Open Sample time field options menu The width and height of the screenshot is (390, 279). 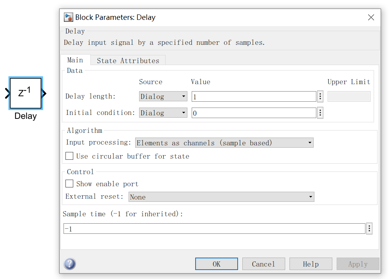click(369, 229)
